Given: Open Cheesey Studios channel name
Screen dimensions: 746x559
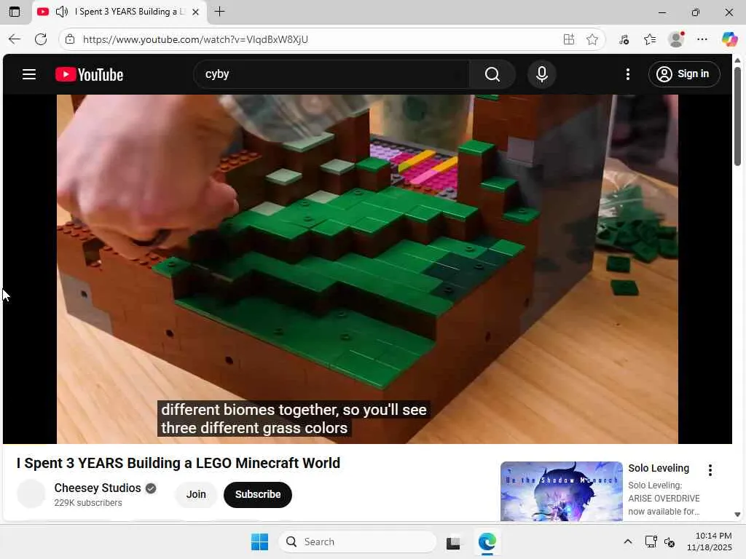Looking at the screenshot, I should [98, 488].
